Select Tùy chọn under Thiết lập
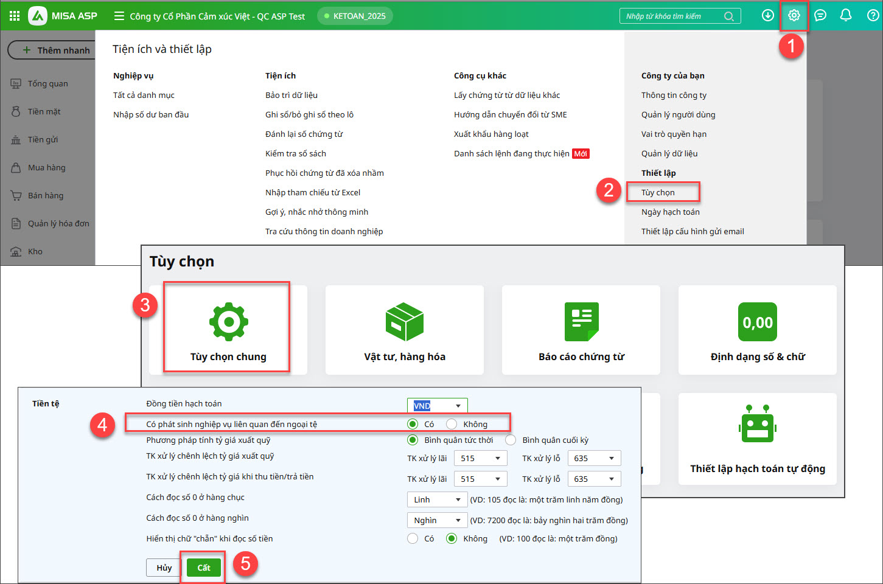The height and width of the screenshot is (584, 883). 658,192
